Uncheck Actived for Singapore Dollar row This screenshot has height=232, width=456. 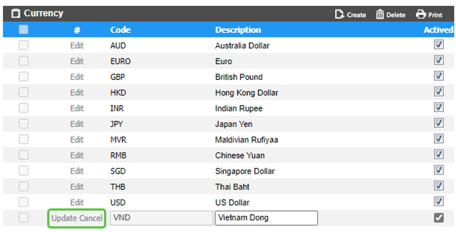tap(439, 171)
